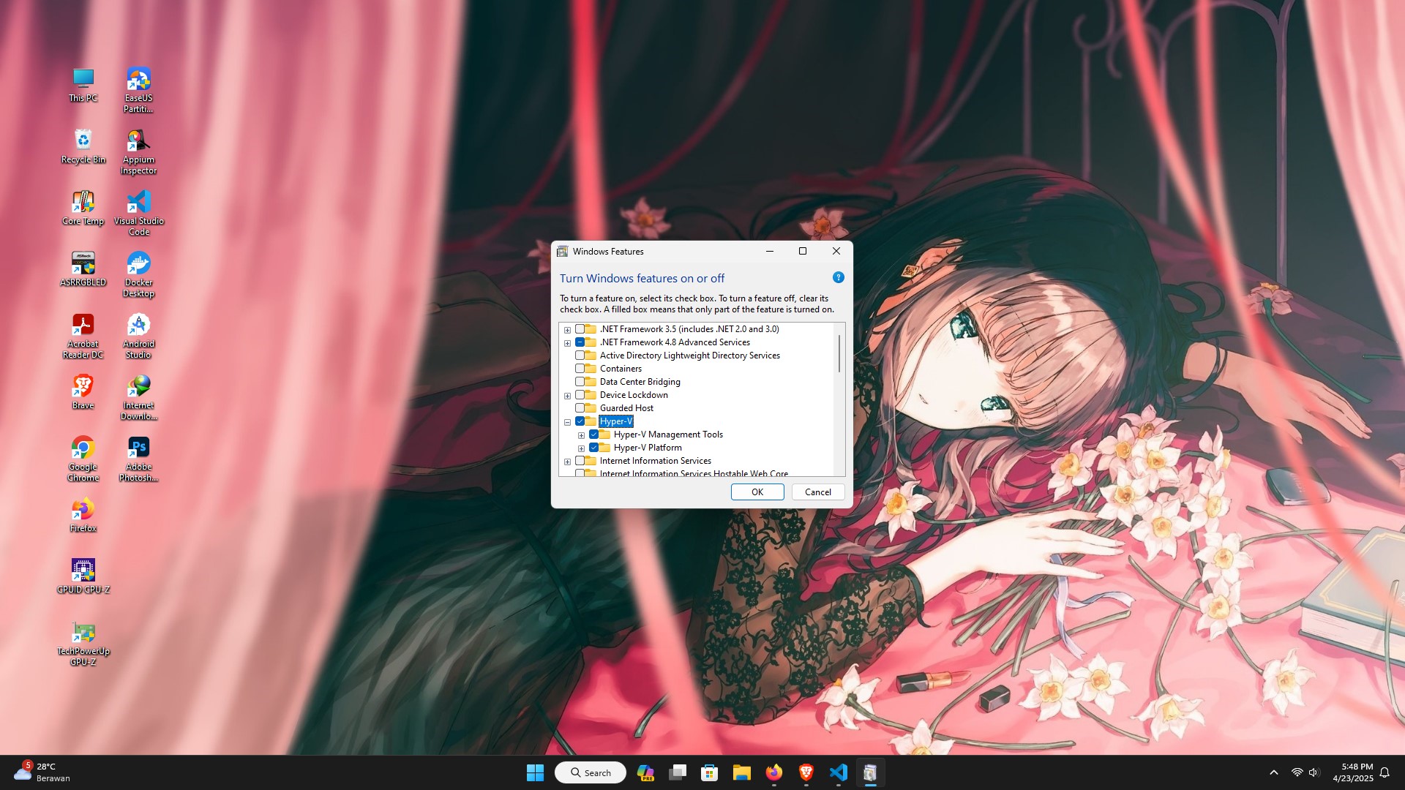Select the Data Center Bridging item

pyautogui.click(x=640, y=382)
